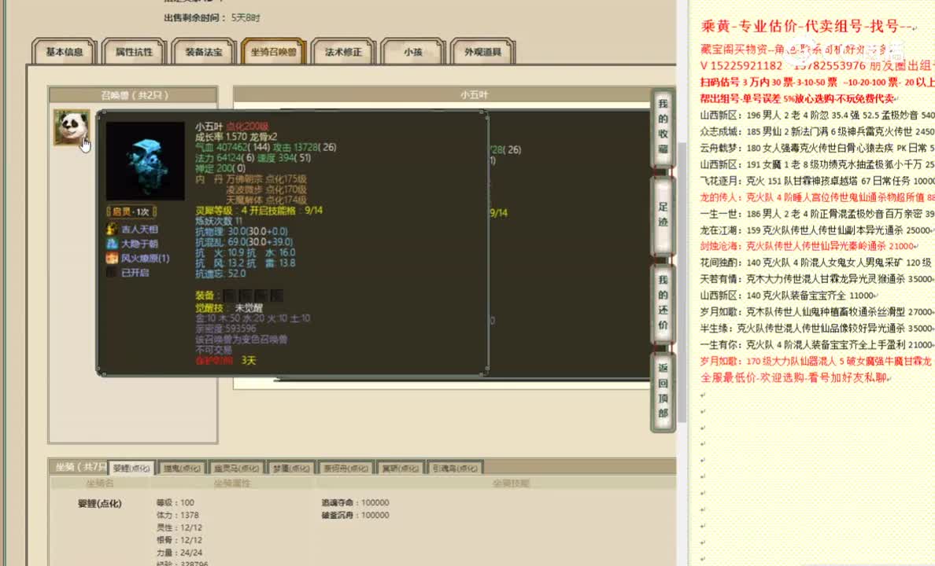Select the first mount tab (点化)
The width and height of the screenshot is (935, 566).
click(131, 469)
